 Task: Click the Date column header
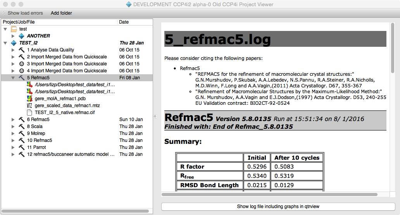(x=124, y=22)
